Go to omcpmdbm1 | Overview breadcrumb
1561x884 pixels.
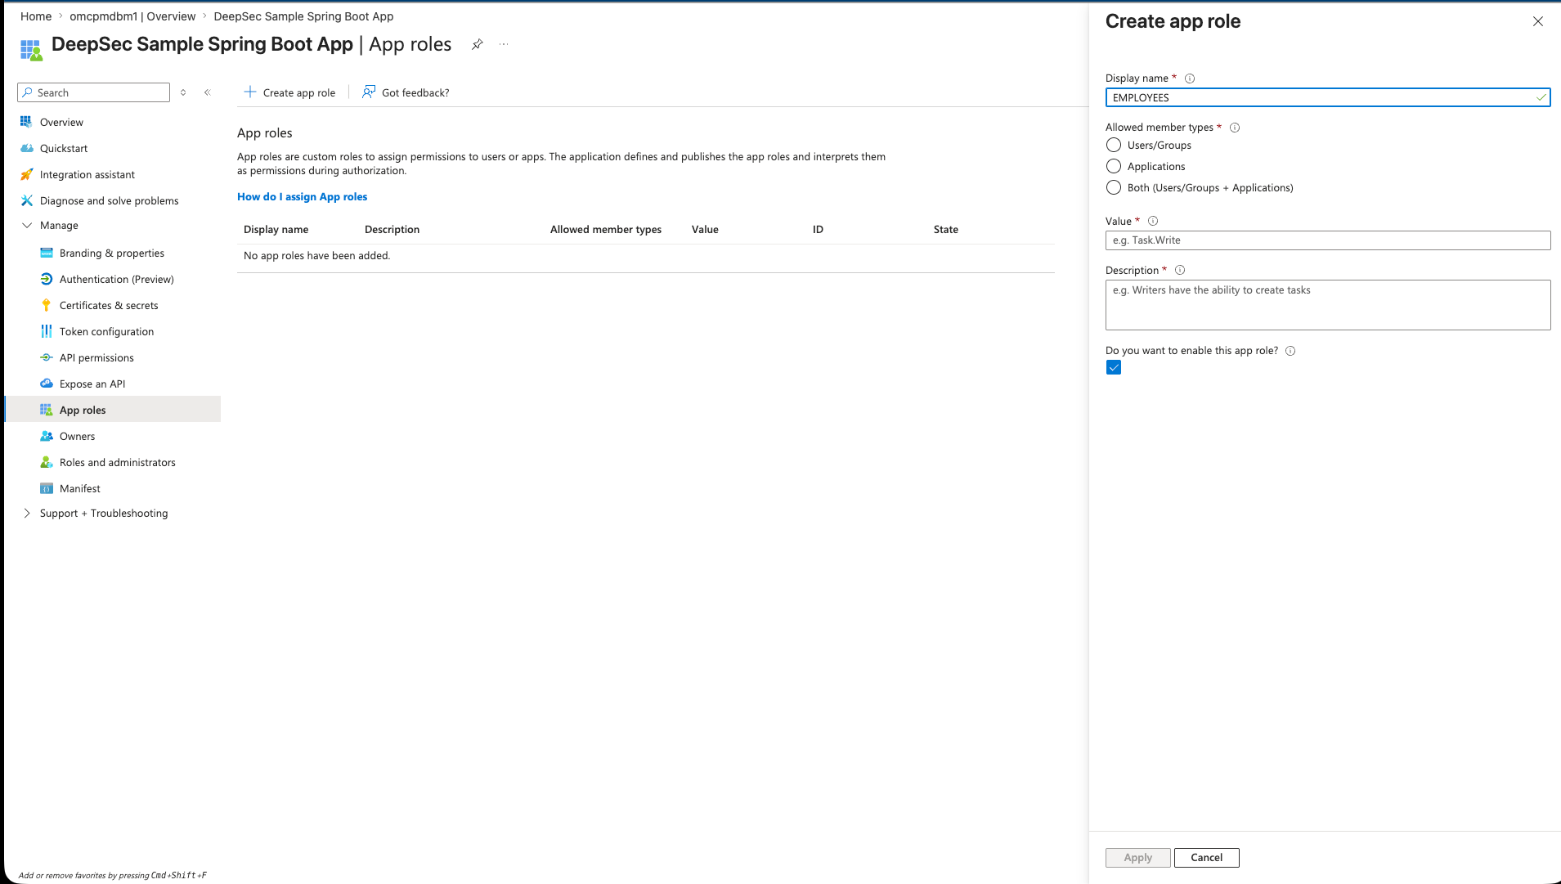tap(132, 16)
